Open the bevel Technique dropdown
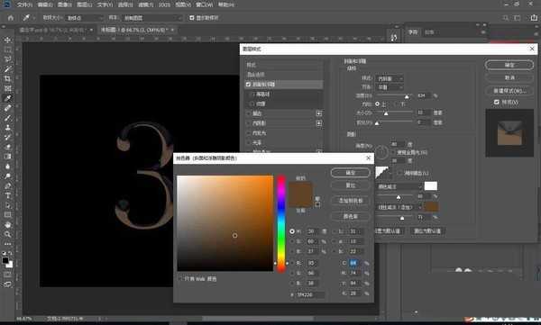The image size is (541, 325). click(x=390, y=87)
